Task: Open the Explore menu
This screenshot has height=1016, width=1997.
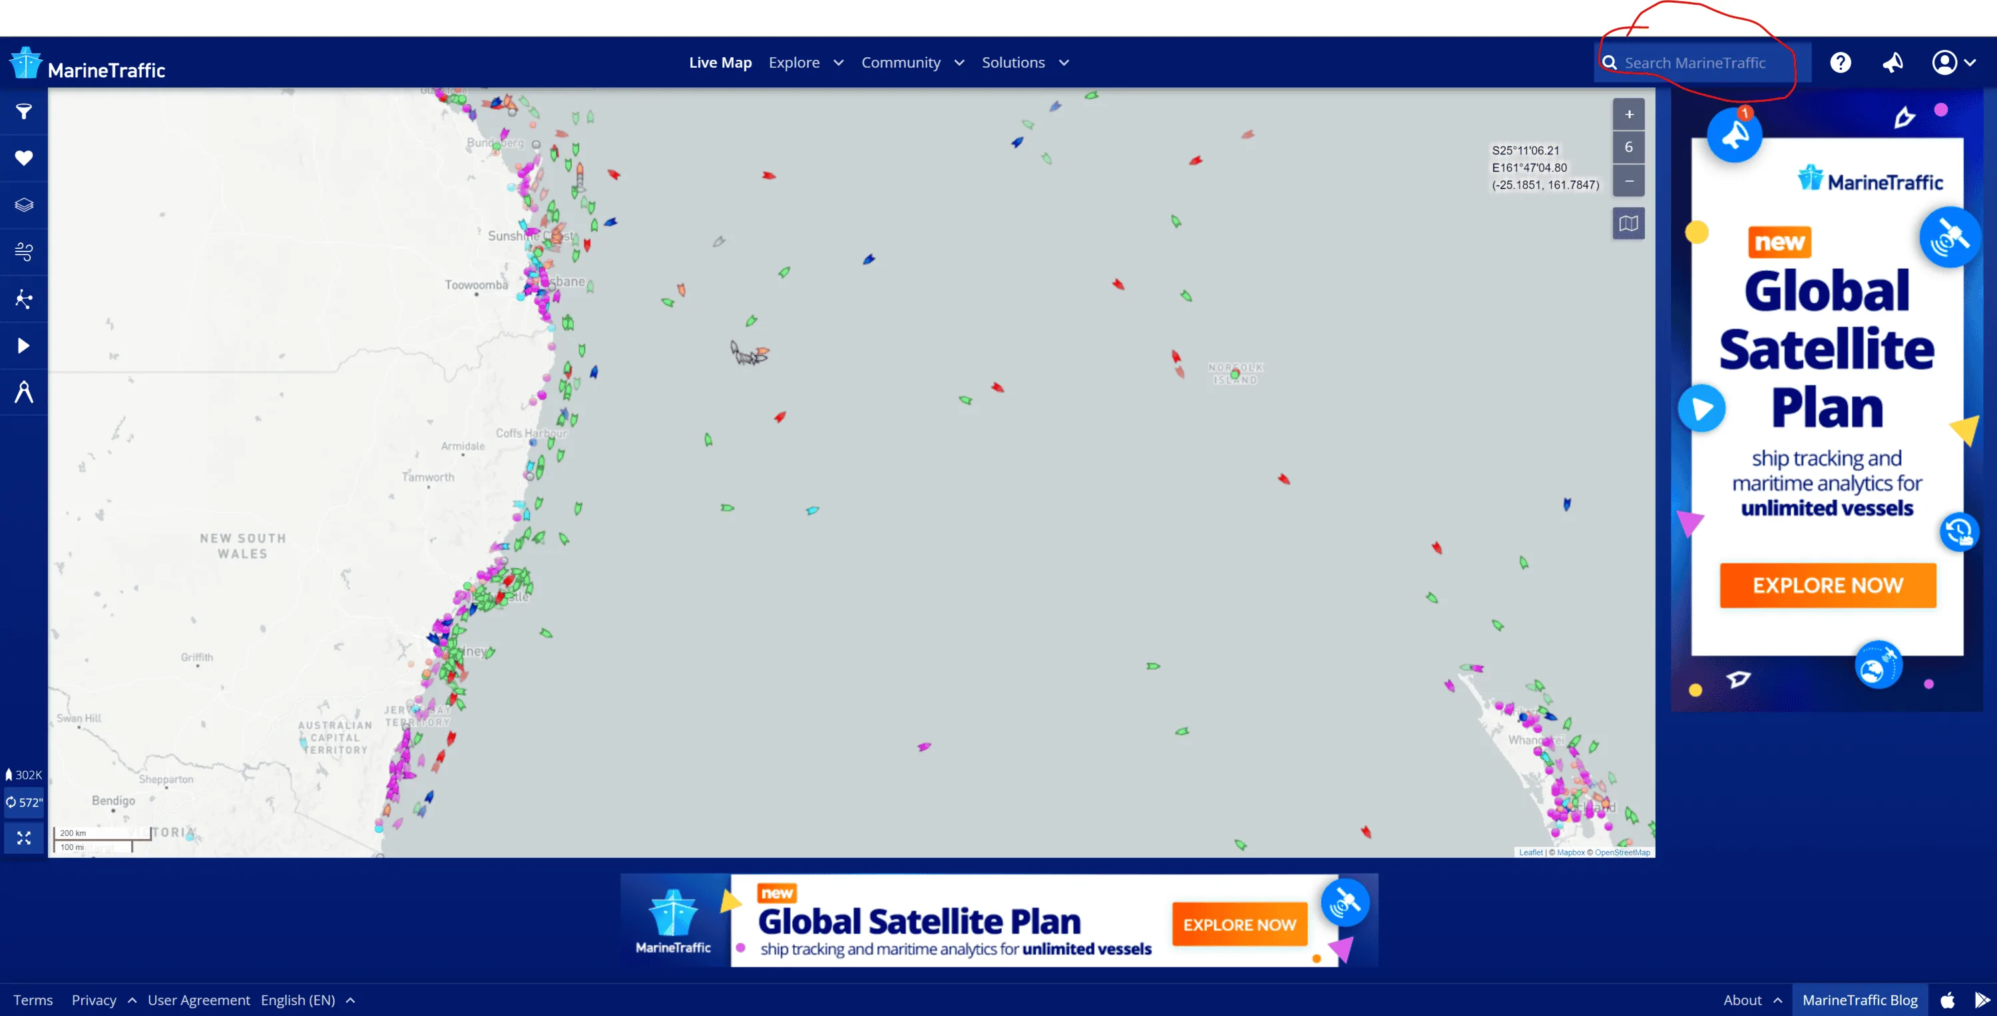Action: [794, 63]
